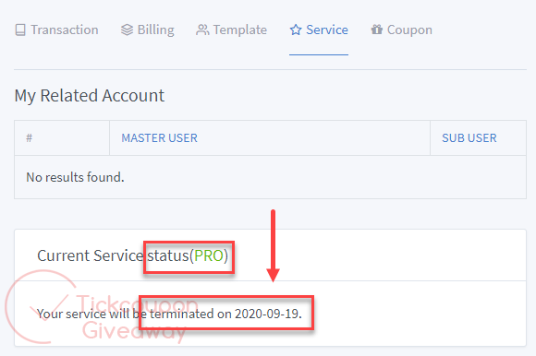Click the Transaction book icon
Viewport: 536px width, 356px height.
20,30
